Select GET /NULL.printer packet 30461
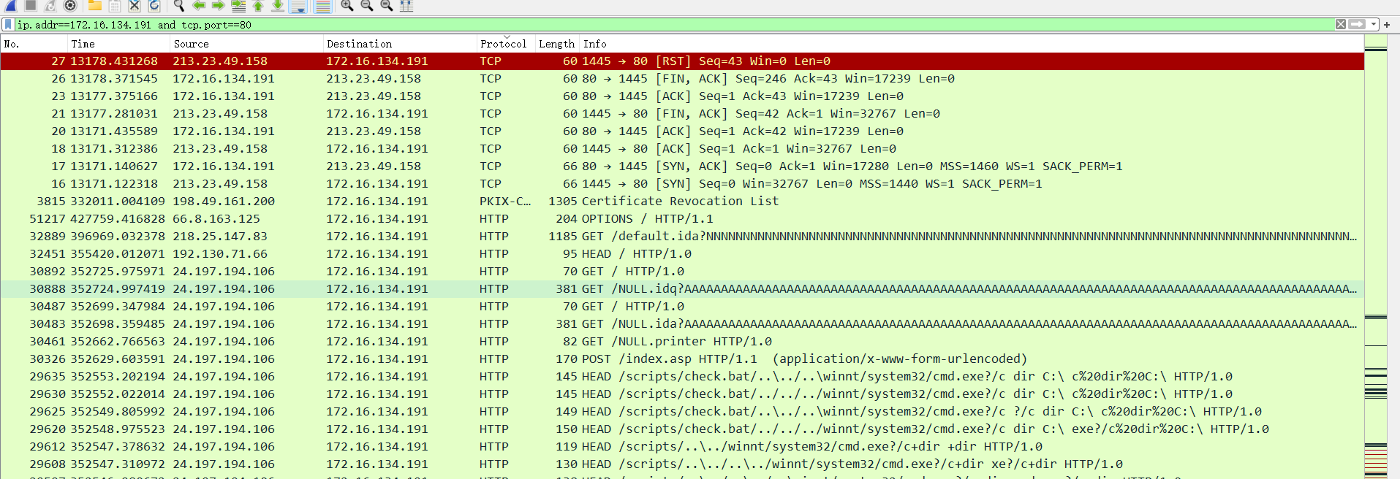Image resolution: width=1400 pixels, height=479 pixels. point(682,342)
